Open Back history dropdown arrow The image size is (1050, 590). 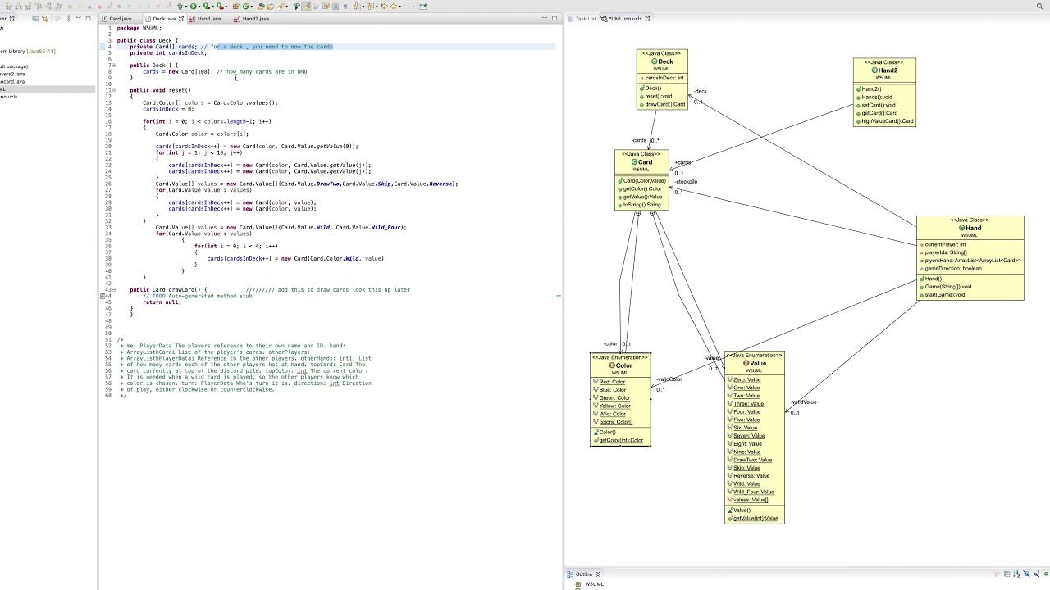click(x=399, y=6)
